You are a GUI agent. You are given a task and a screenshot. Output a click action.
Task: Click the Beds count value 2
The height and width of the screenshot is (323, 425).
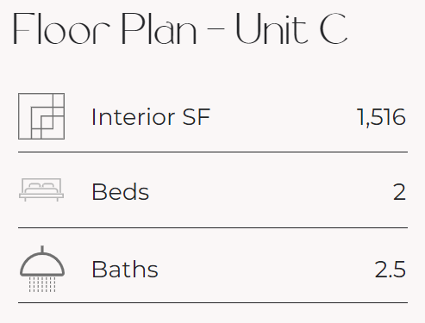tap(399, 192)
